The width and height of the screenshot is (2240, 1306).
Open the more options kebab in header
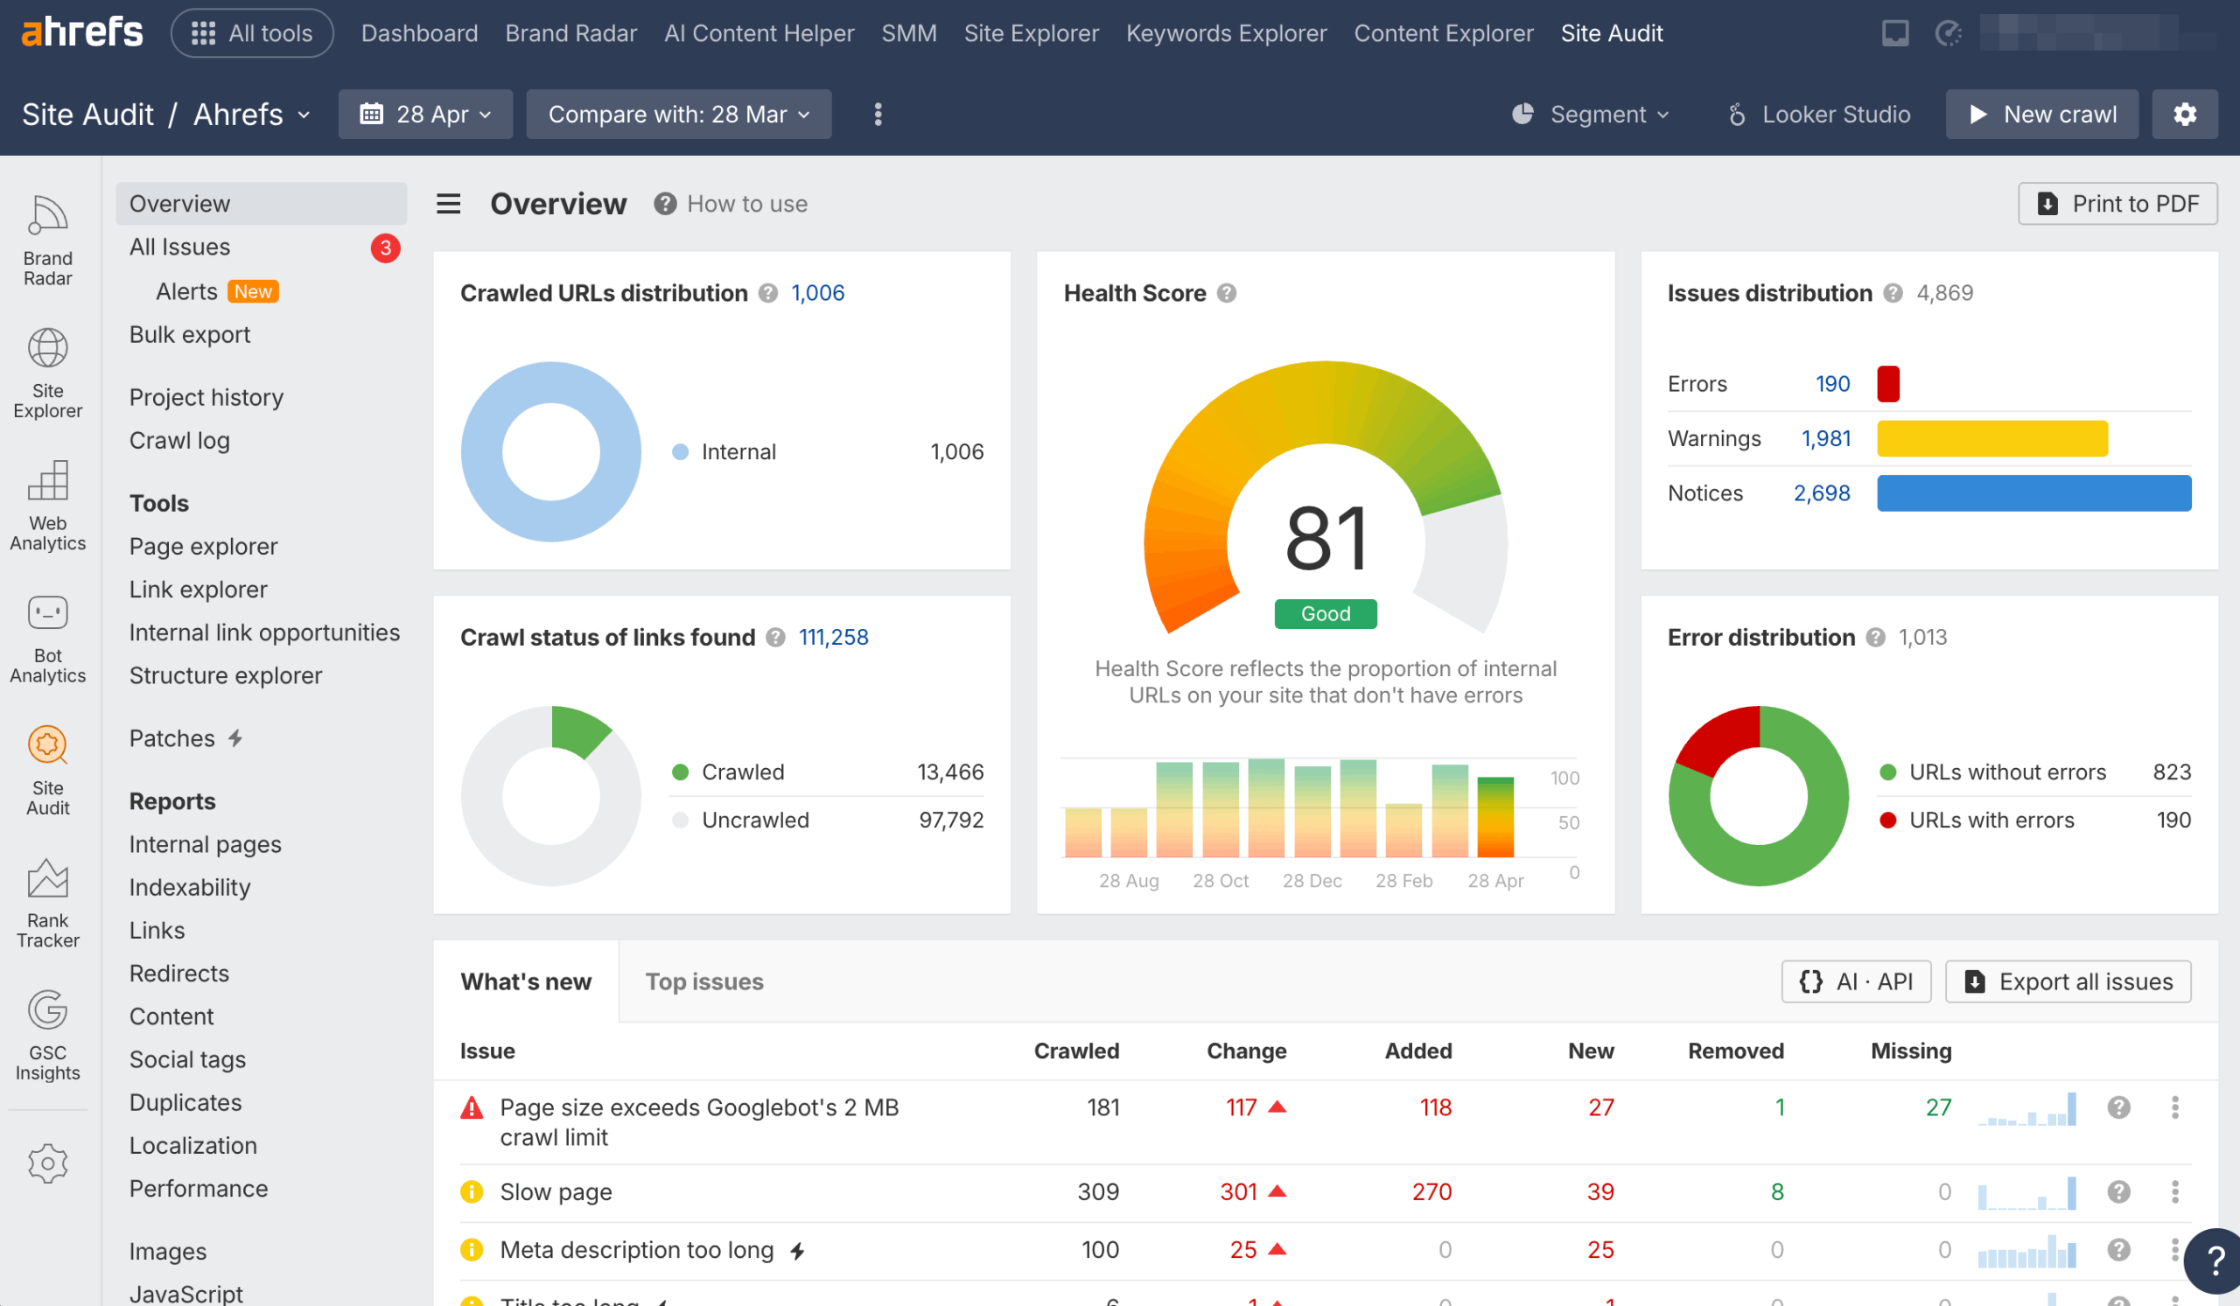pyautogui.click(x=878, y=114)
